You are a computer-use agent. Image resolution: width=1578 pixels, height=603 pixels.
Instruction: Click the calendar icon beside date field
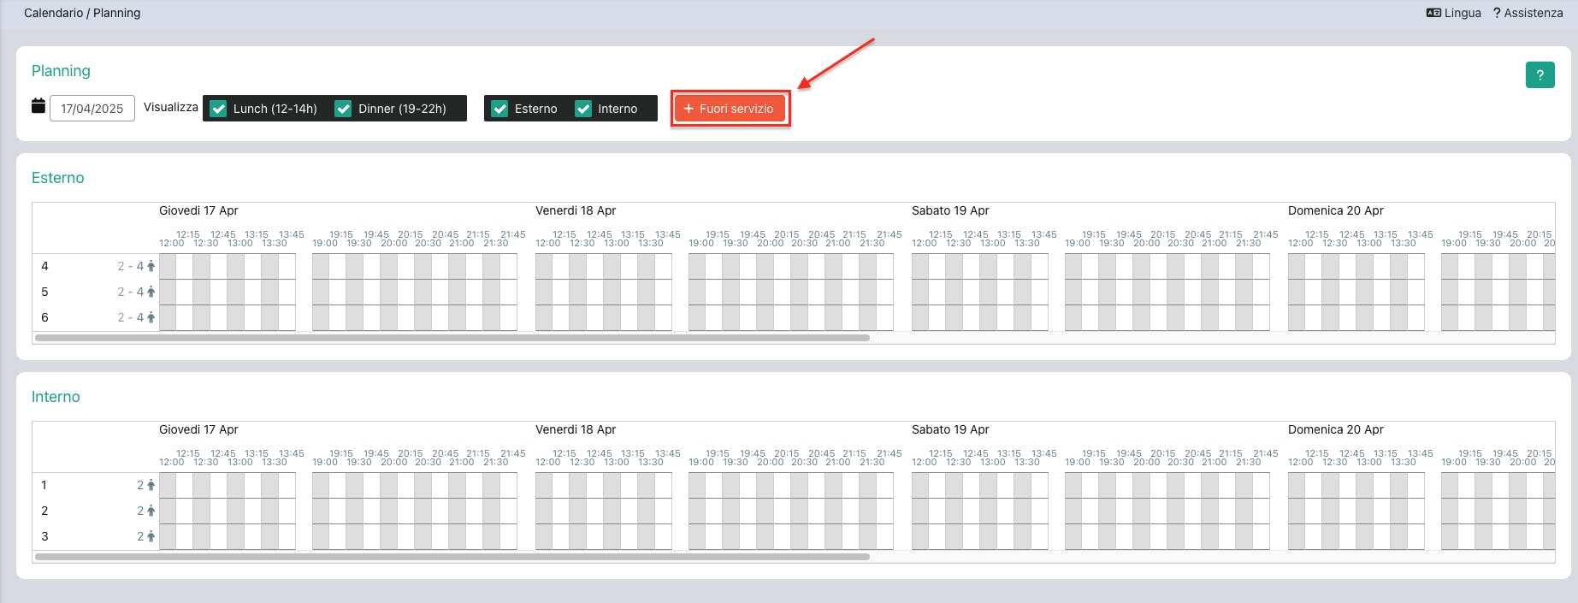click(38, 106)
